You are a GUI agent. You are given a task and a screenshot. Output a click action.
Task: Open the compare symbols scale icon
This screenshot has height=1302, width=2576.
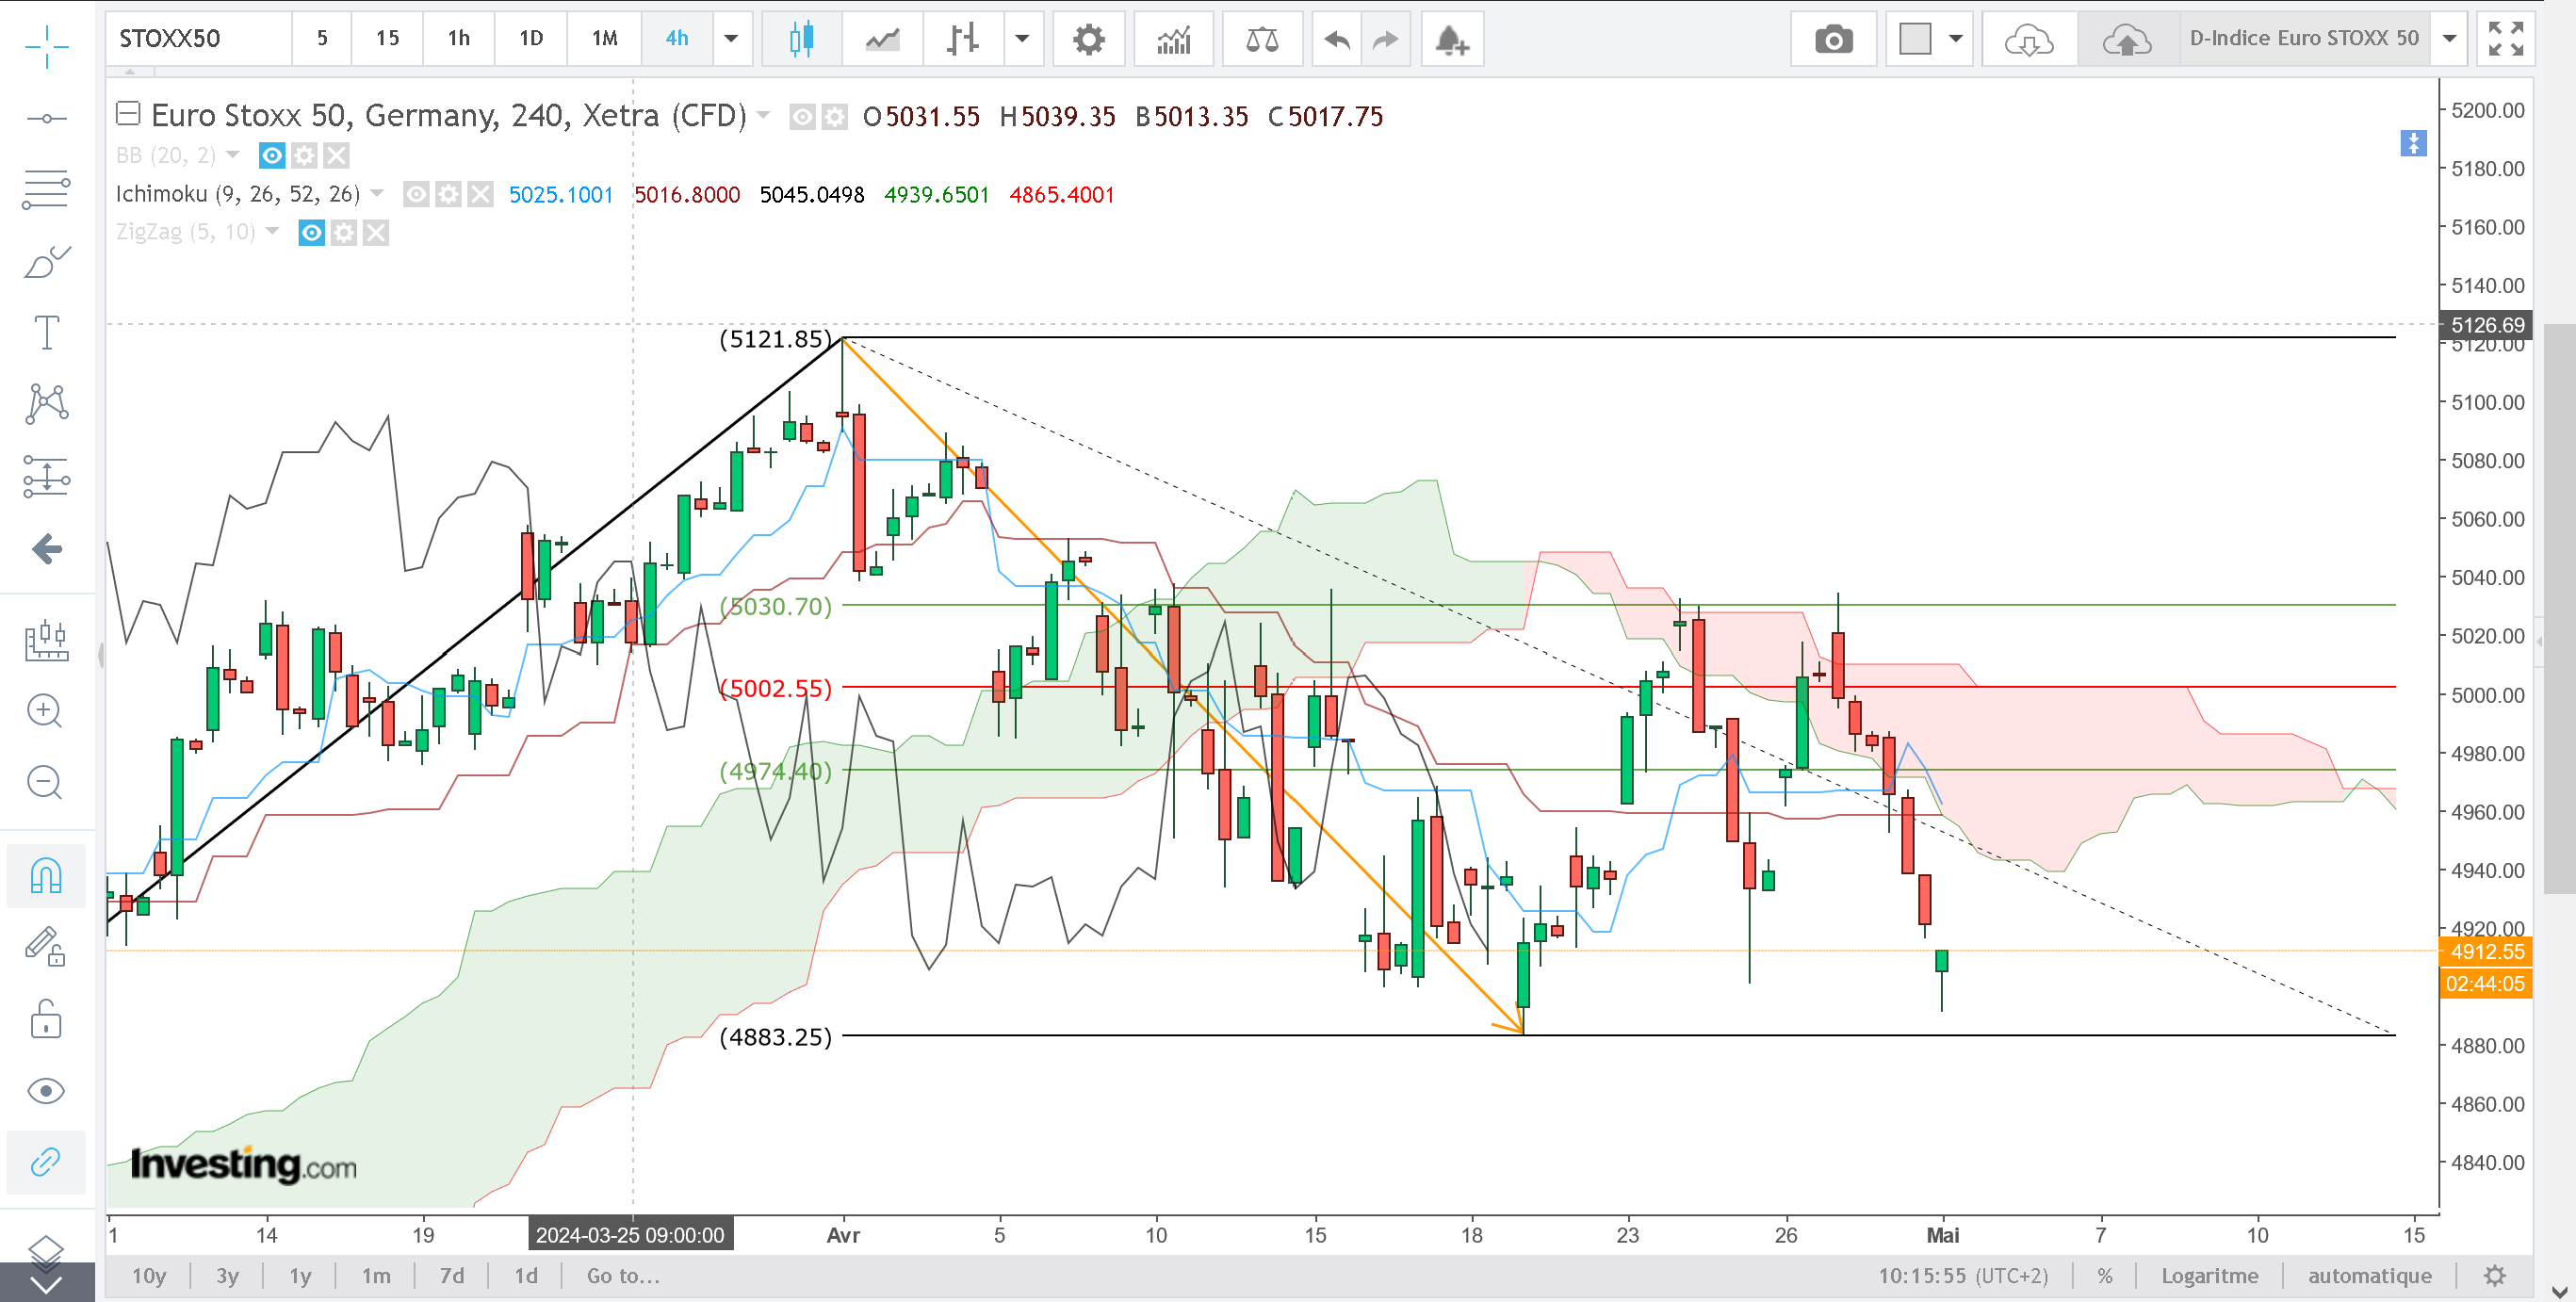1262,39
